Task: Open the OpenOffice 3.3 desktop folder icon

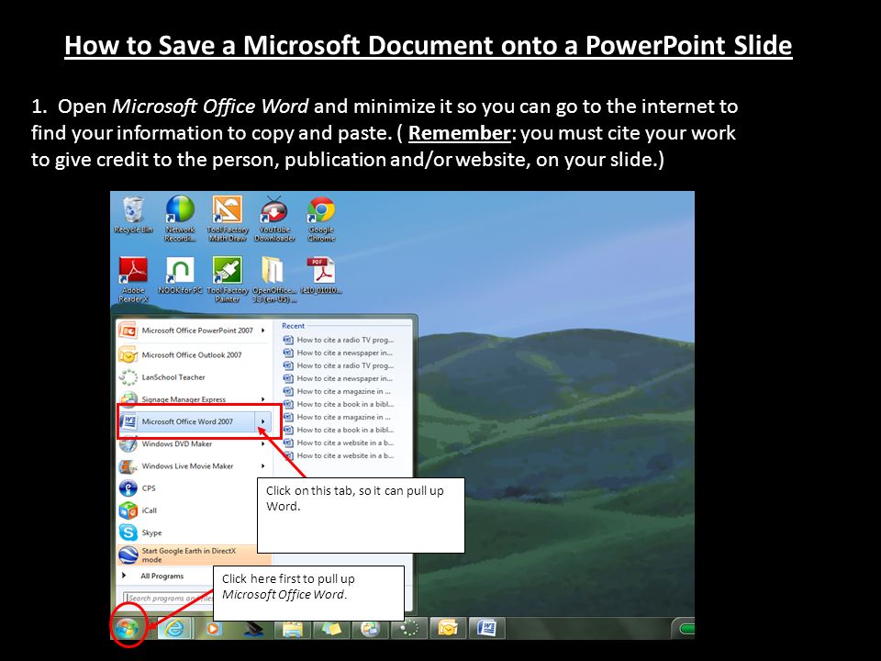Action: [x=274, y=279]
